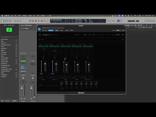
Task: Open the Inspector from the toolbar
Action: tap(5, 21)
